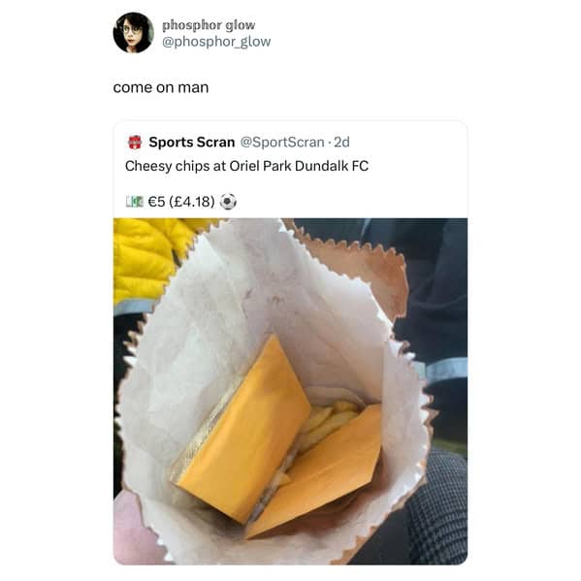Viewport: 581px width, 581px height.
Task: Open the cheesy chips photo
Action: pos(290,391)
